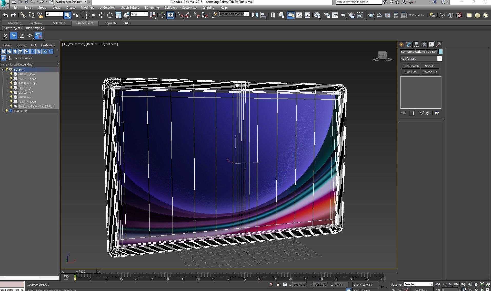The height and width of the screenshot is (291, 491).
Task: Hide the SGTS9+_Pen object via its lightbulb
Action: point(11,74)
